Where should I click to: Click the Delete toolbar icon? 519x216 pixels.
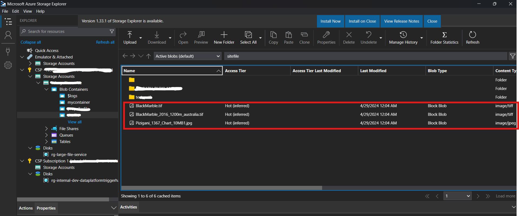349,38
